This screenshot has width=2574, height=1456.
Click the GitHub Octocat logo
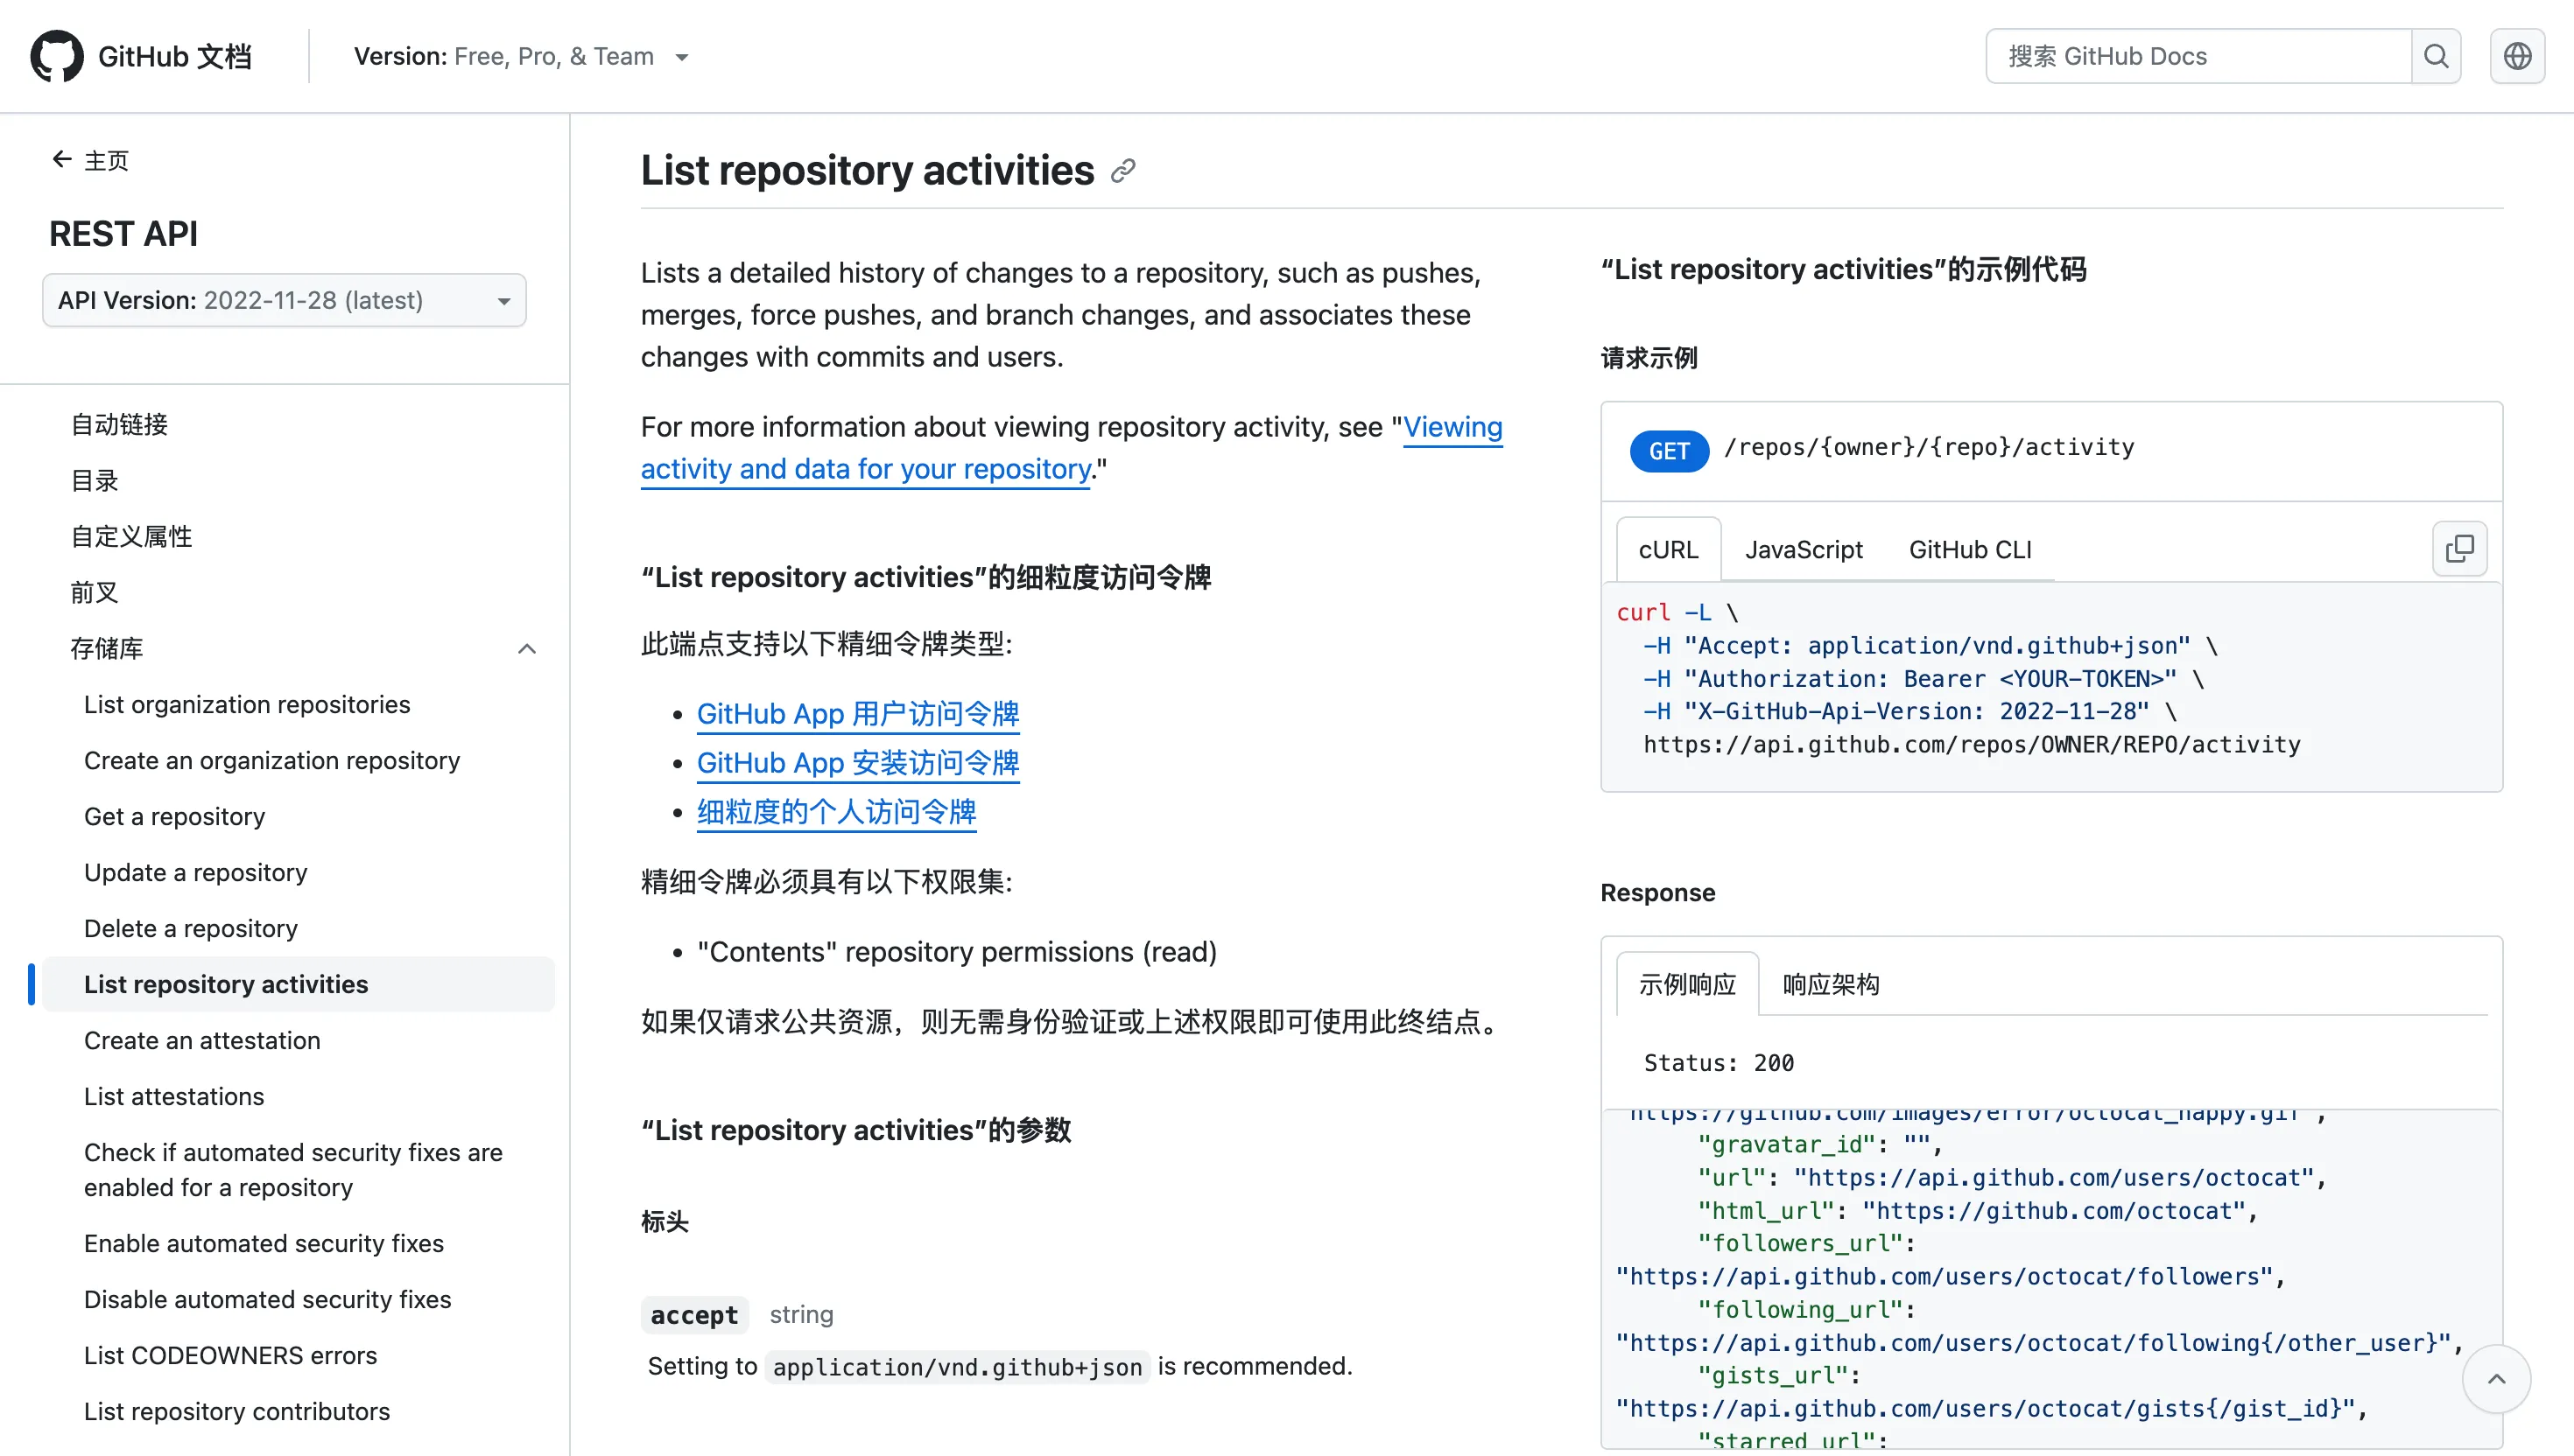57,56
